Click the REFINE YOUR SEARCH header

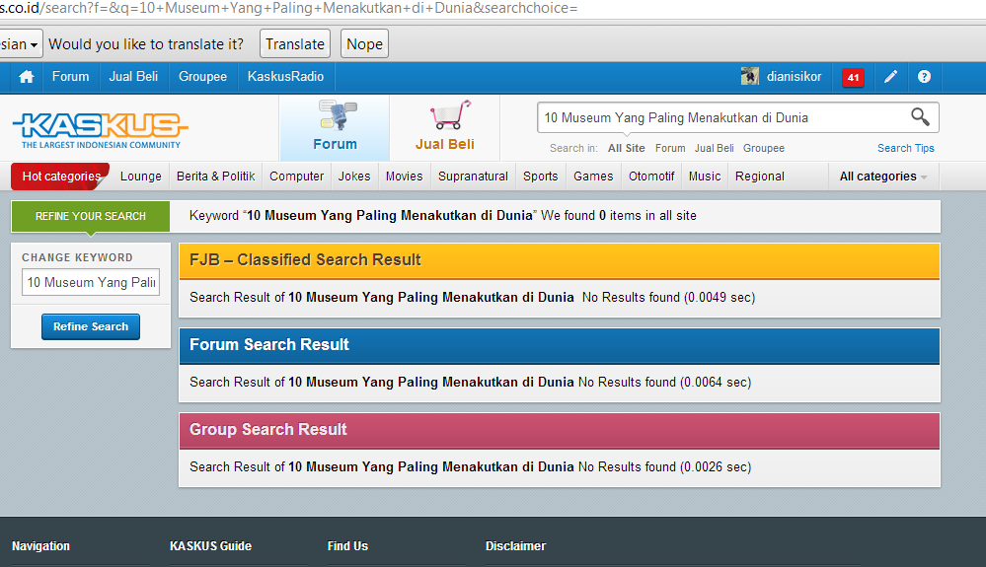91,216
